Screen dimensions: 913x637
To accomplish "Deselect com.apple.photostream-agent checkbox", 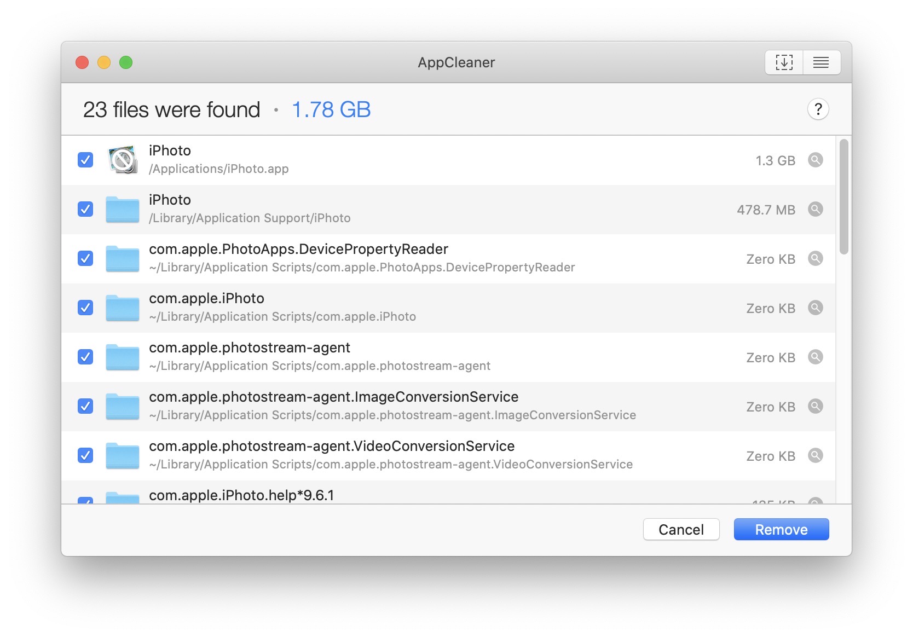I will click(x=85, y=357).
